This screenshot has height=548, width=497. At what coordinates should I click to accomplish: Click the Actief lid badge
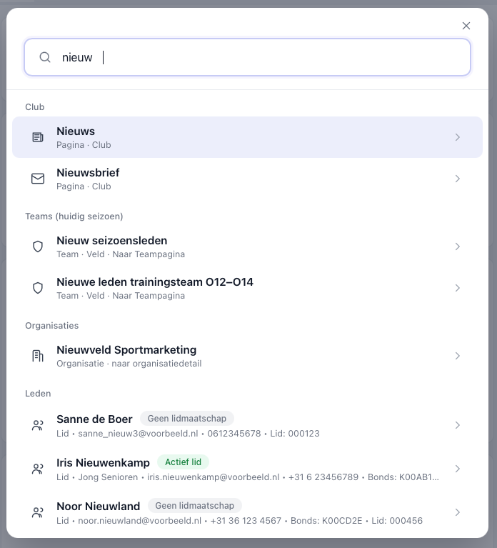(x=183, y=462)
